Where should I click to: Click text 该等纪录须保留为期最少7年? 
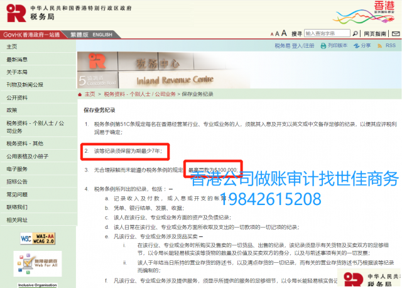128,151
